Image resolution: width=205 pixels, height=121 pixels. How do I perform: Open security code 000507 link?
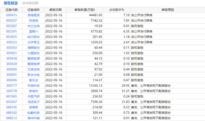[12, 20]
